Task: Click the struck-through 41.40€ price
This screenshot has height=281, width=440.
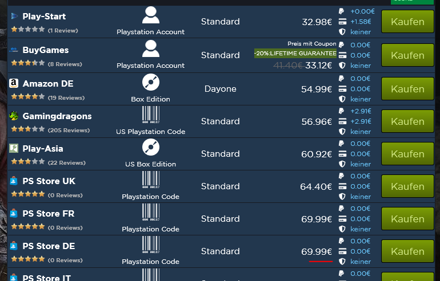Action: point(289,66)
